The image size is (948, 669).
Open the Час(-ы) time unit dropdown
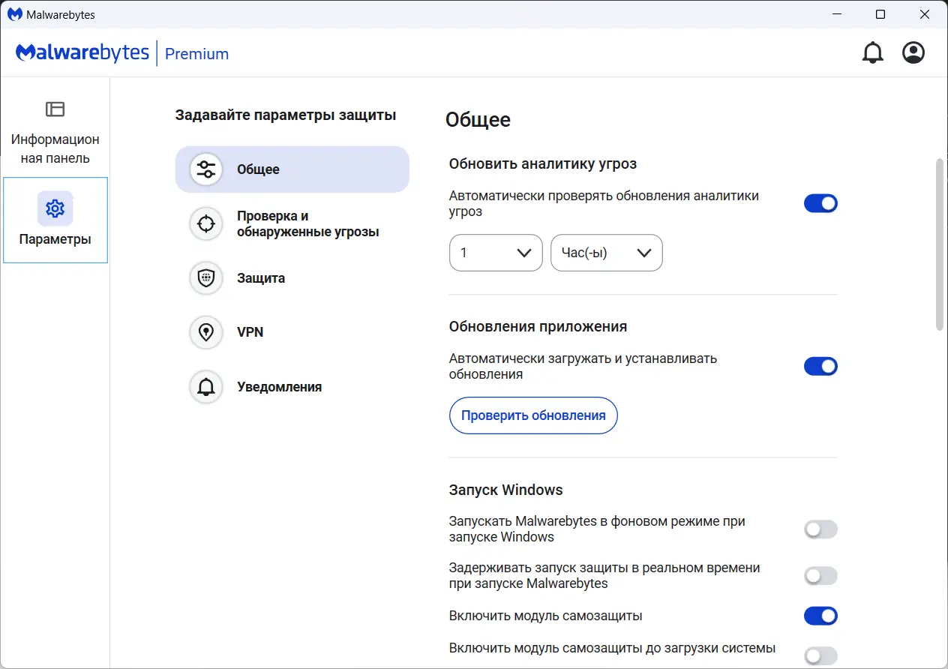[x=606, y=253]
